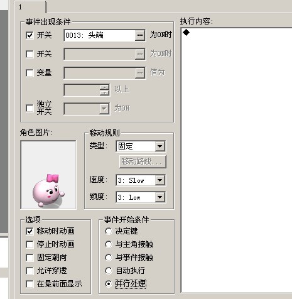This screenshot has height=299, width=292.
Task: Open the second 开关 ellipsis selector
Action: tap(140, 54)
